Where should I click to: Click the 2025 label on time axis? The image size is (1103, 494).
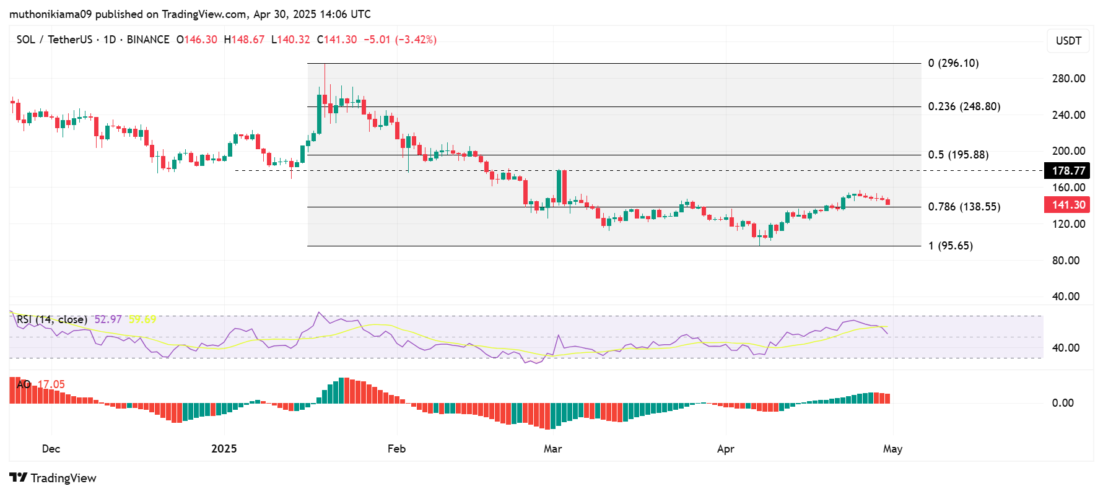224,449
